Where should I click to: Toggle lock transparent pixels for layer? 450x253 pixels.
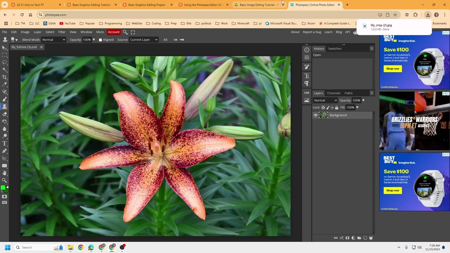tap(323, 108)
